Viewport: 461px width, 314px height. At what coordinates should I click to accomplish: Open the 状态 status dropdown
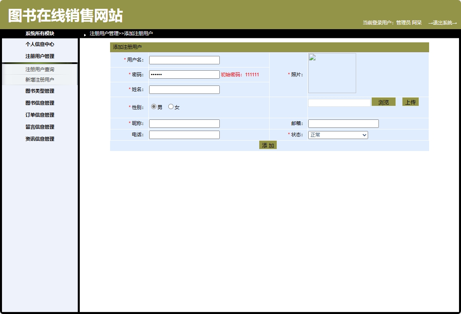coord(338,135)
